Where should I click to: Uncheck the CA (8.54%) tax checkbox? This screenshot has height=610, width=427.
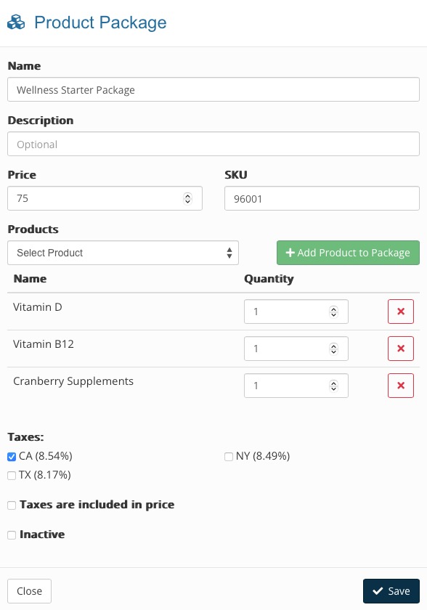pyautogui.click(x=12, y=457)
